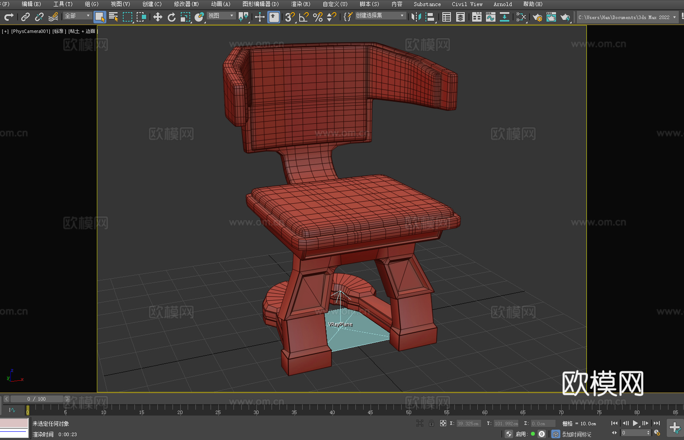
Task: Click the Bind to Space Warp icon
Action: (53, 17)
